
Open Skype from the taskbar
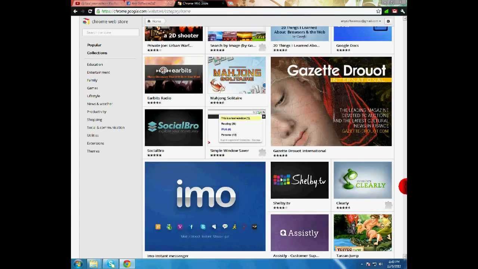click(x=111, y=264)
